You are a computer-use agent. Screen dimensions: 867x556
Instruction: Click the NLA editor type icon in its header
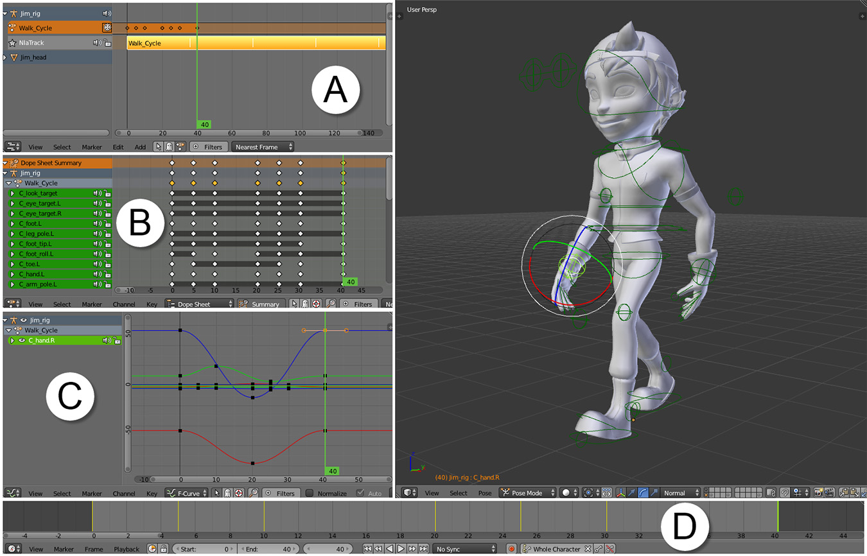click(12, 146)
